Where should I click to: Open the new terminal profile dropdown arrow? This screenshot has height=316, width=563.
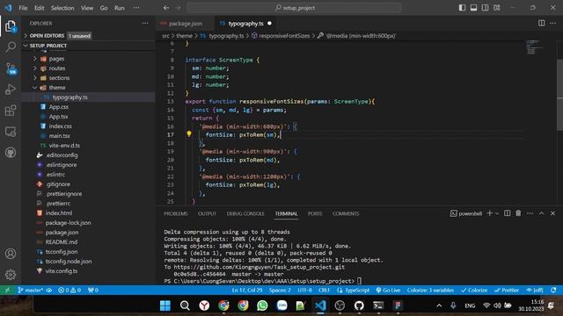click(x=497, y=213)
